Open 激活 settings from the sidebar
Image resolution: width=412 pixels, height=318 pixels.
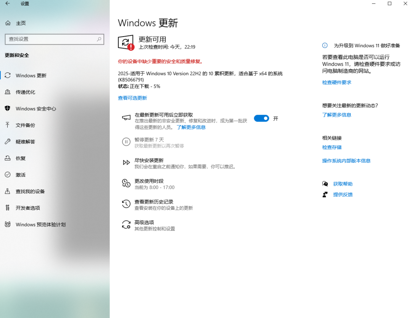pyautogui.click(x=7, y=175)
